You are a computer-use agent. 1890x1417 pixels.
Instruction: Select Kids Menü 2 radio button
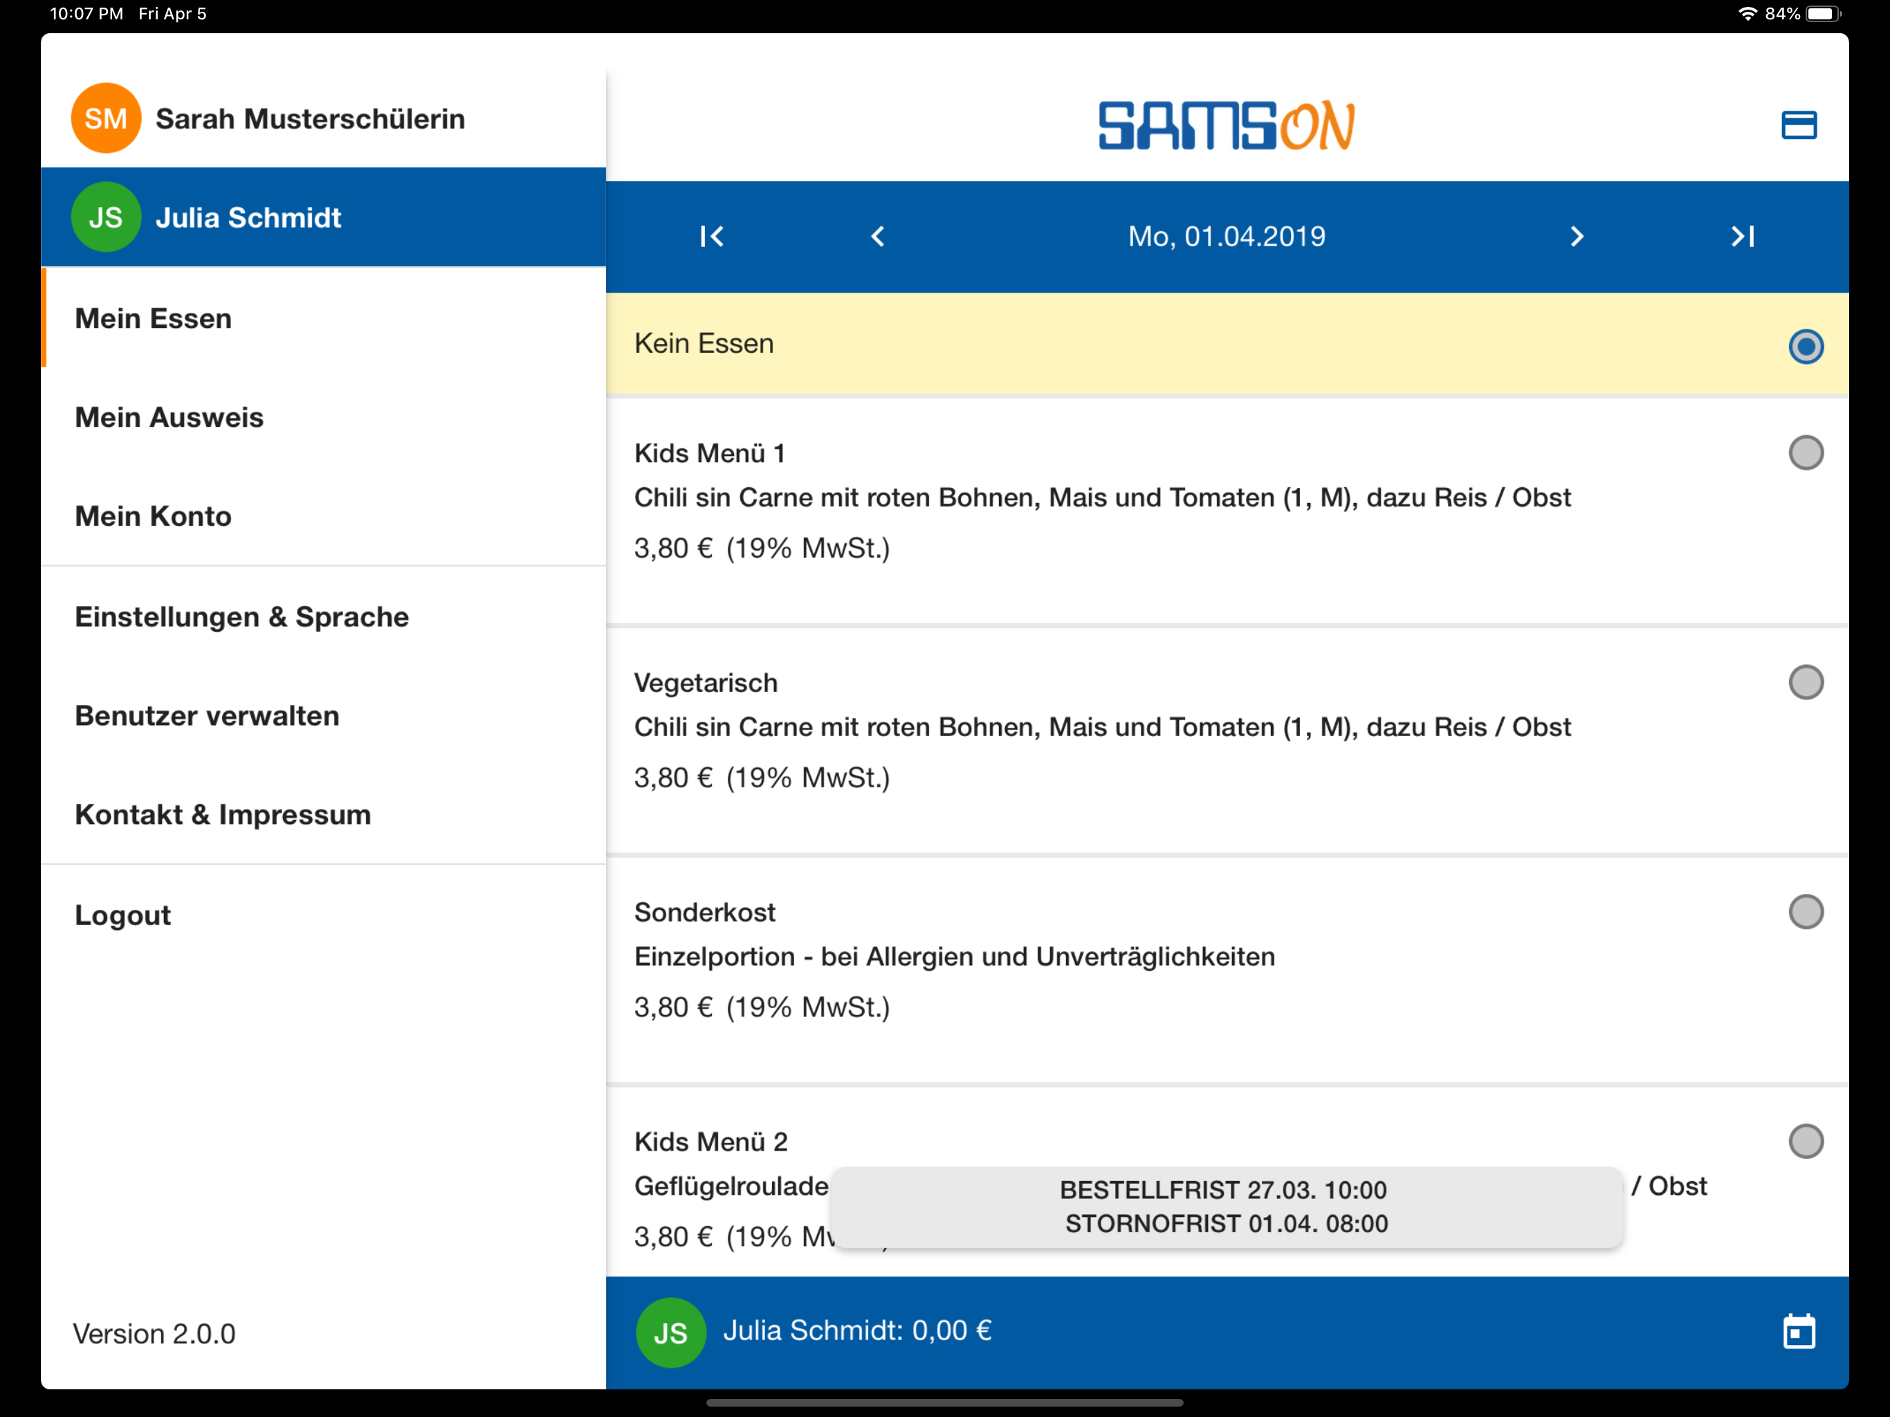pos(1804,1141)
